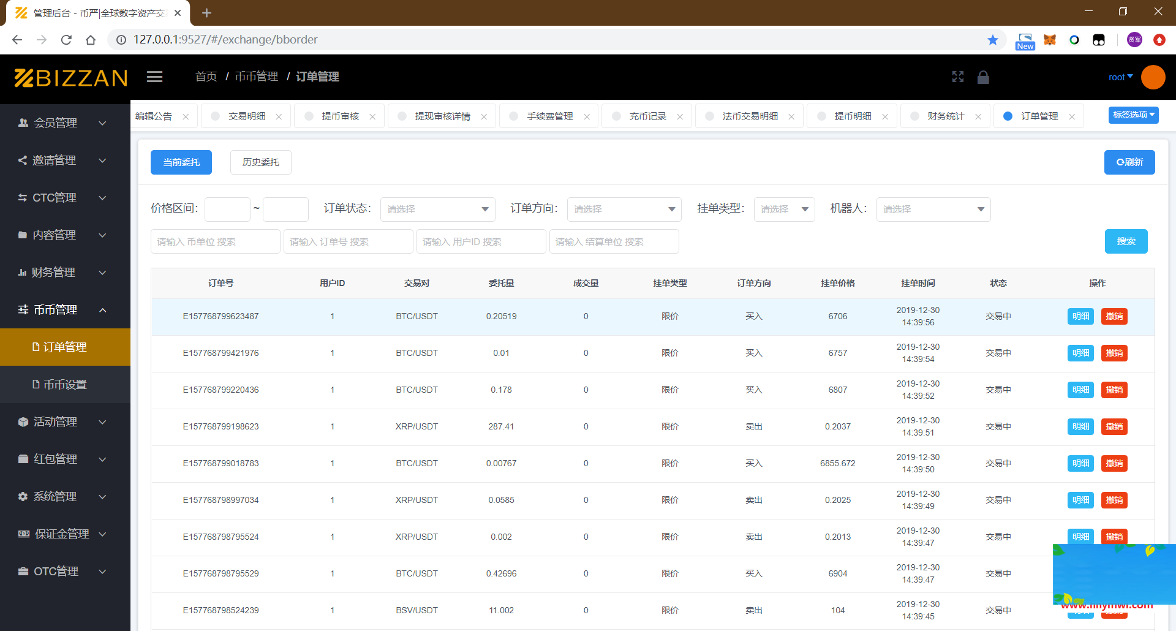Open the 订单状态 dropdown
Viewport: 1176px width, 631px height.
click(x=437, y=210)
